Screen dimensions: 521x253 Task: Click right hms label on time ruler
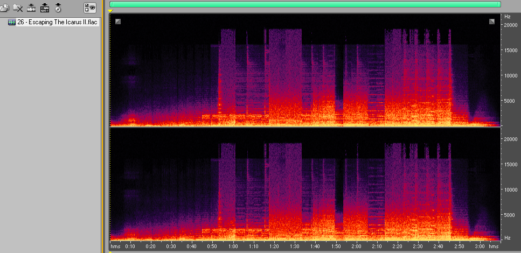pyautogui.click(x=494, y=247)
